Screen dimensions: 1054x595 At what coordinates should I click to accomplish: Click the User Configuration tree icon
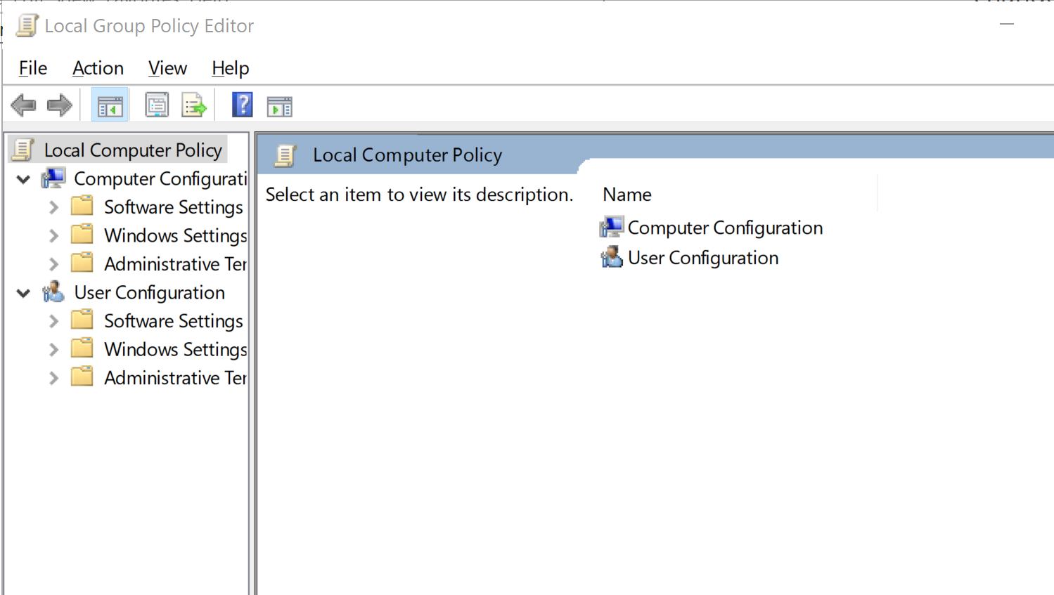tap(53, 292)
